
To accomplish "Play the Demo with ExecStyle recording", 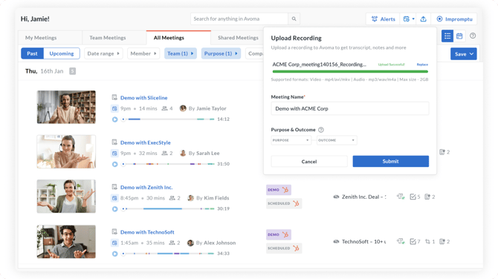I will (114, 164).
